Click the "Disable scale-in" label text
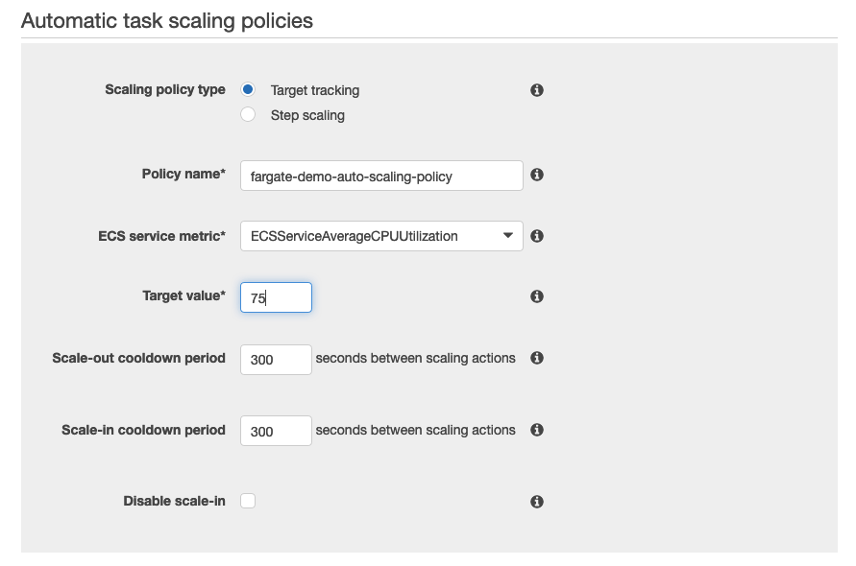This screenshot has width=856, height=566. point(174,501)
